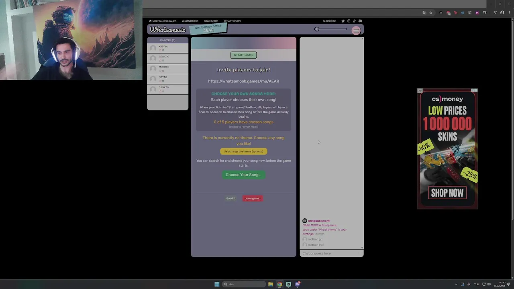Screen dimensions: 514x289
Task: Switch to Chrome in the taskbar
Action: (x=279, y=284)
